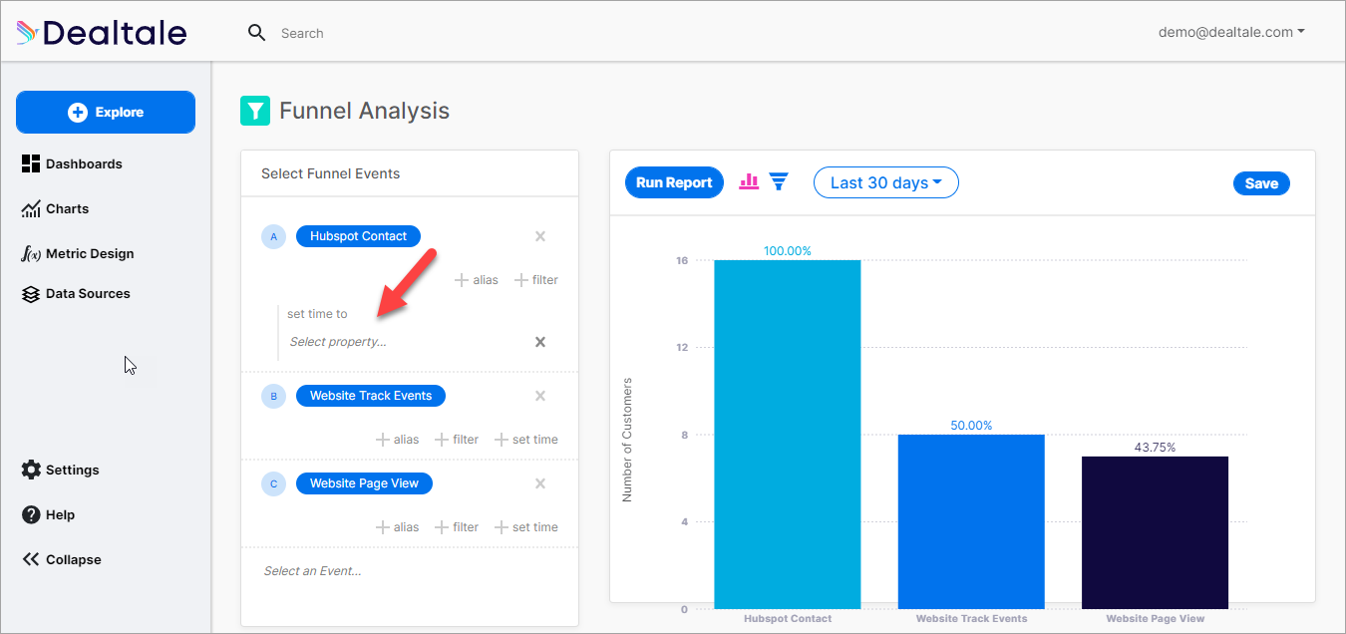Set time for Website Page View

(x=526, y=527)
